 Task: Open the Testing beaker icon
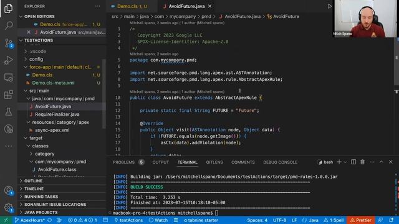coord(8,112)
